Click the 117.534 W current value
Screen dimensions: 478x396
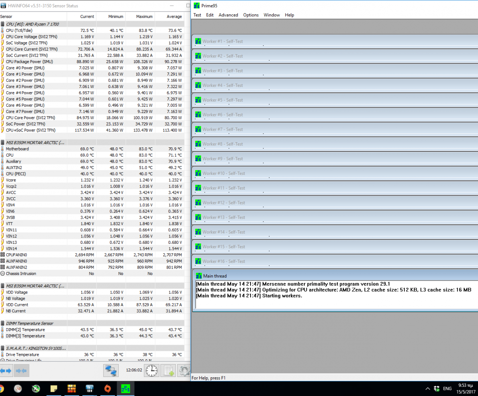[x=84, y=130]
